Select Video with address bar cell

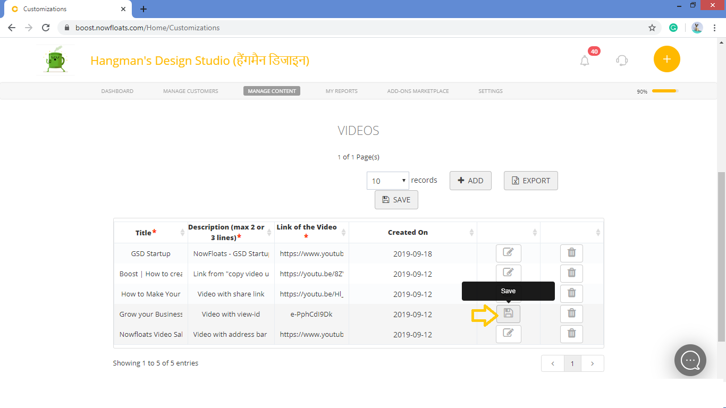coord(231,334)
